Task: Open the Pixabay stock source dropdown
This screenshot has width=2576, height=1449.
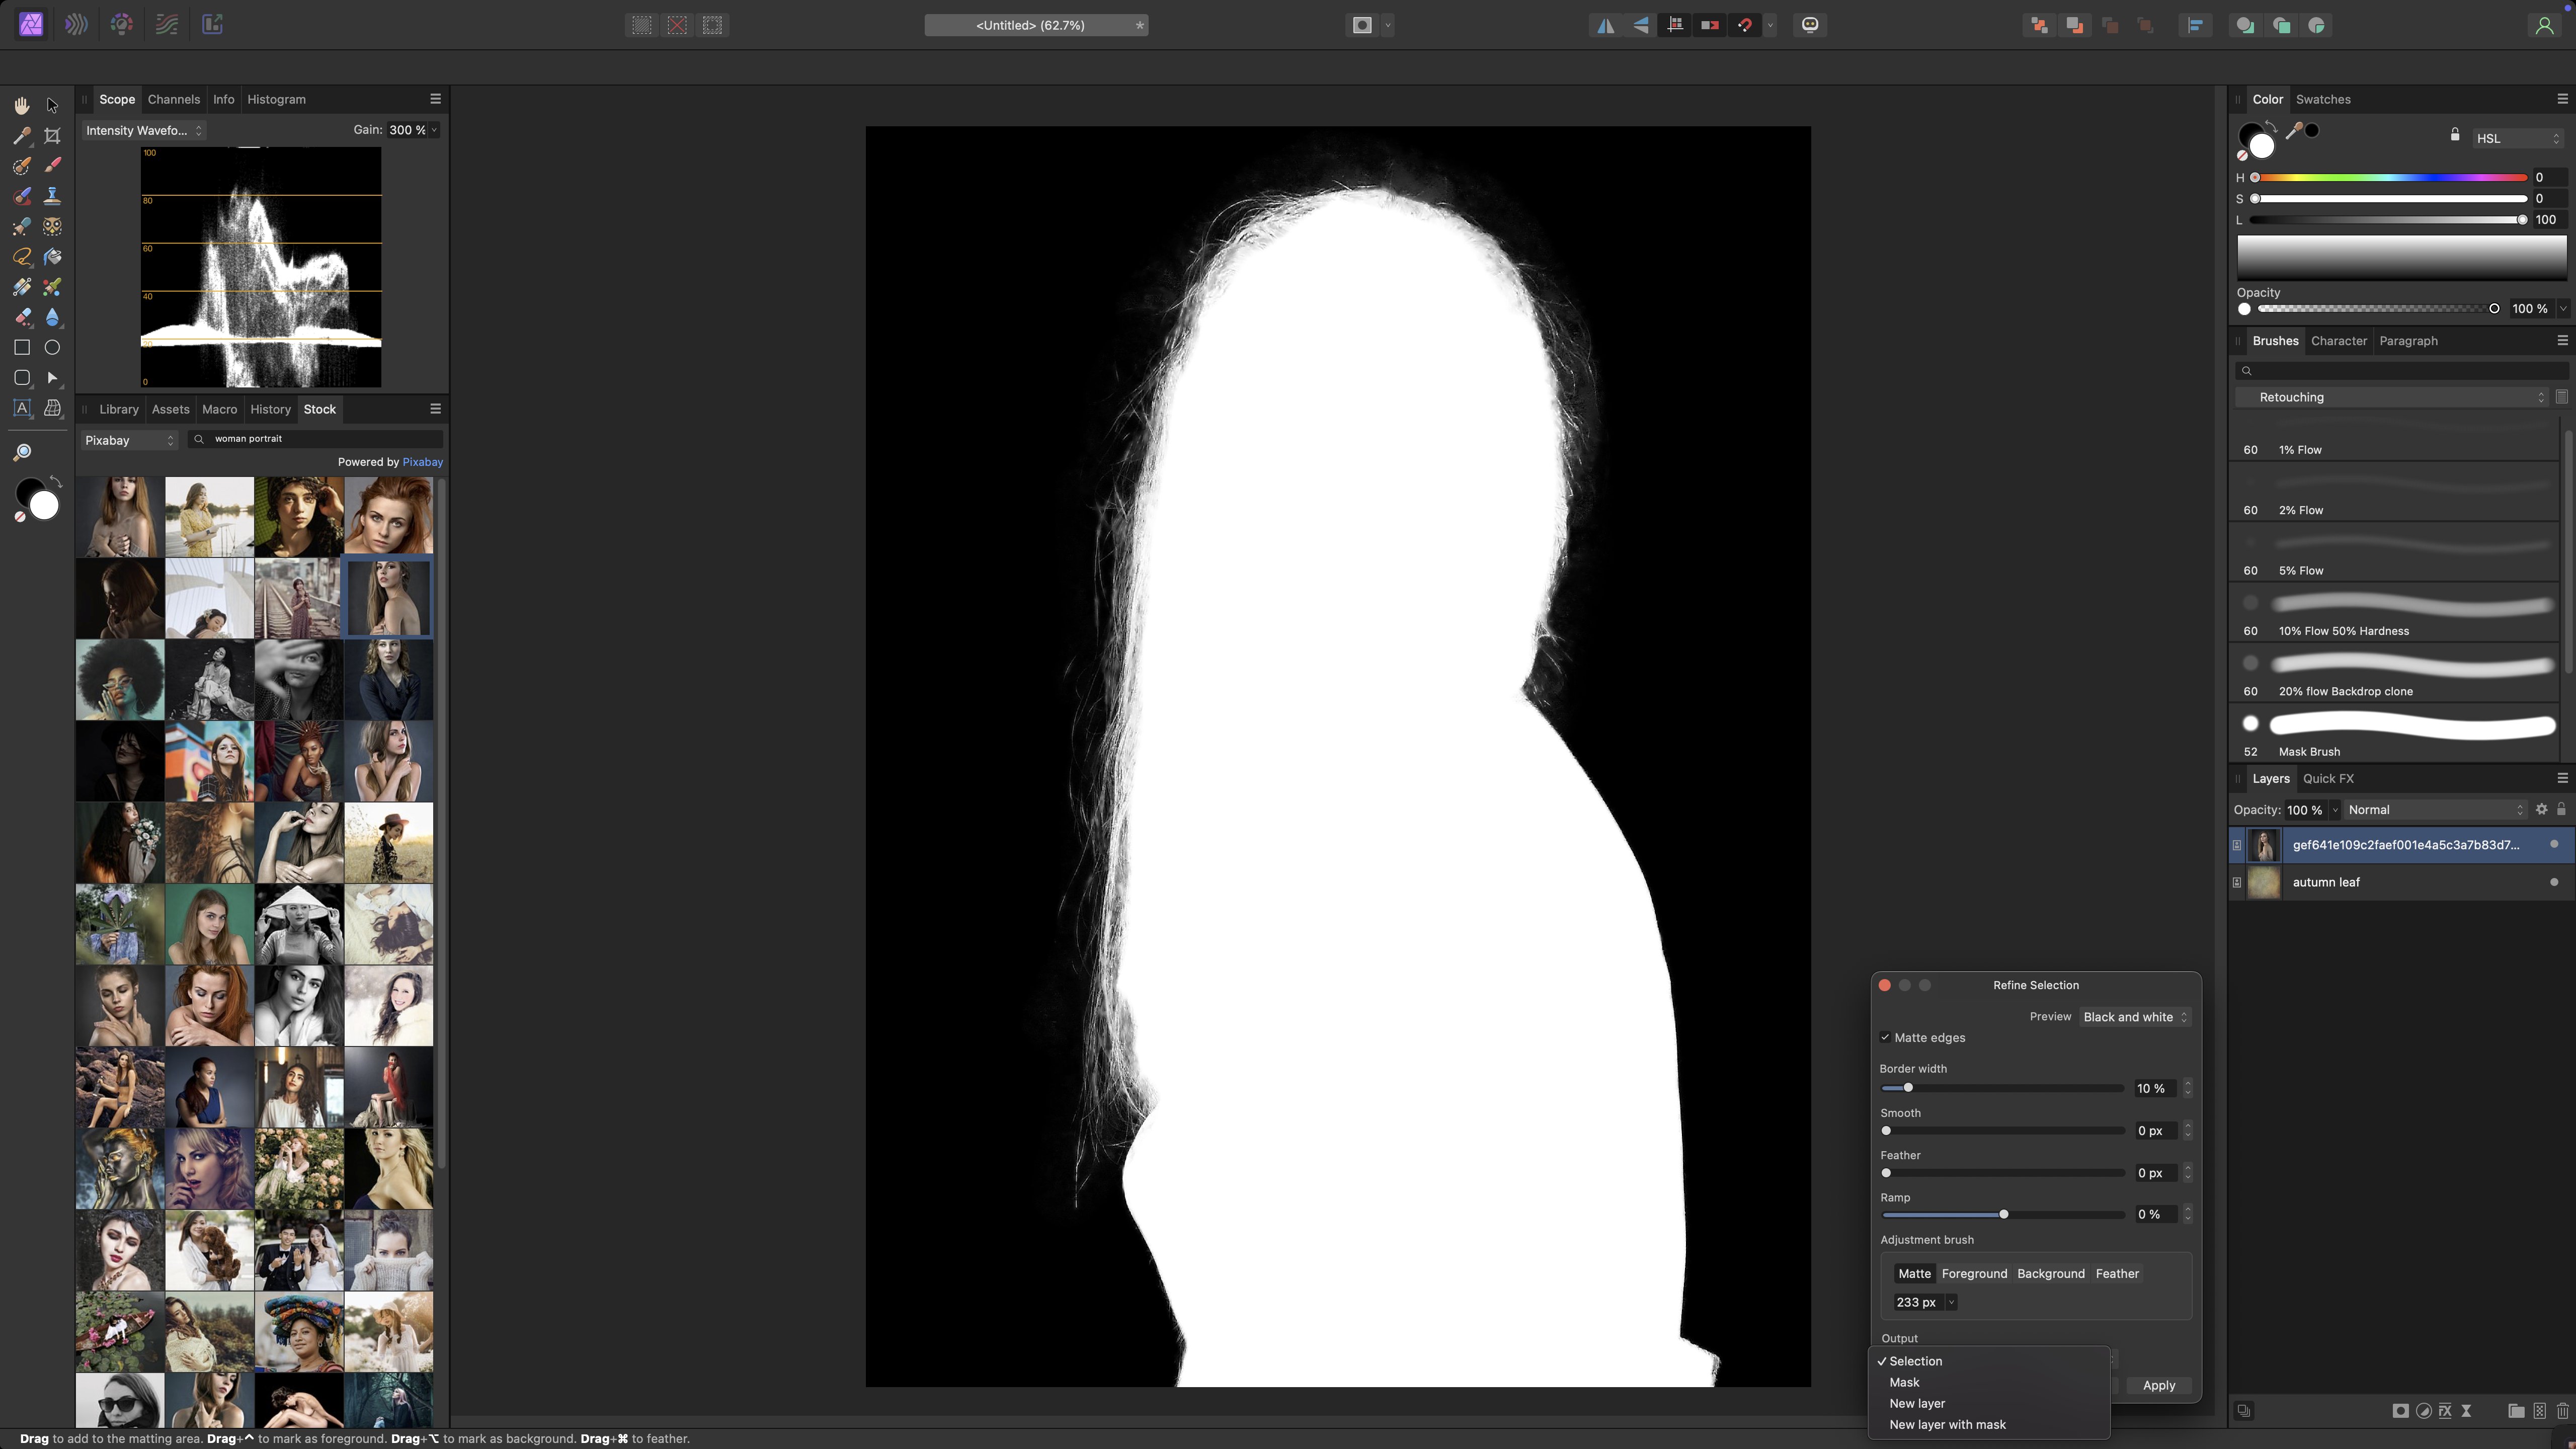Action: 129,440
